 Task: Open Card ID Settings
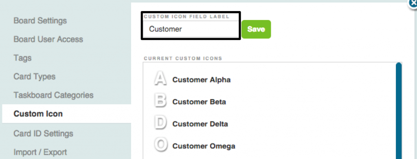pyautogui.click(x=43, y=133)
